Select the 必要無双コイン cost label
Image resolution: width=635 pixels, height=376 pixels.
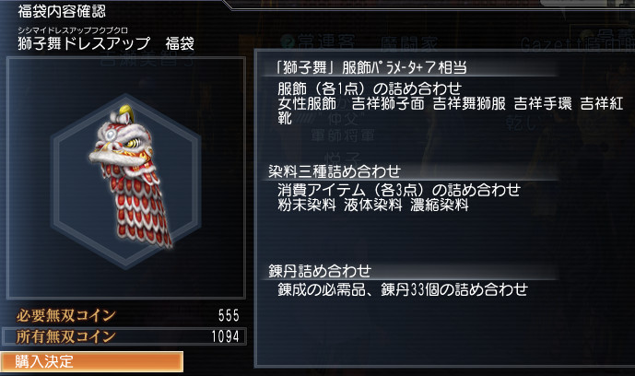pos(66,315)
